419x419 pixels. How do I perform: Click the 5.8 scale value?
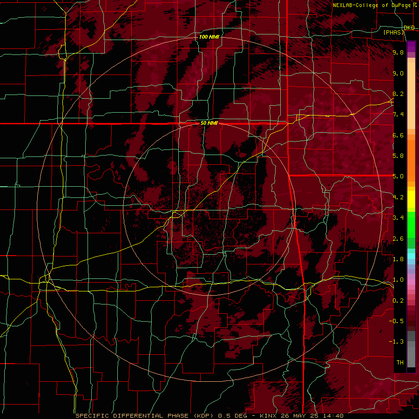(398, 156)
